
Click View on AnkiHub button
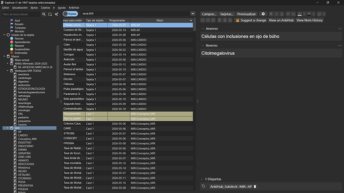tap(281, 20)
